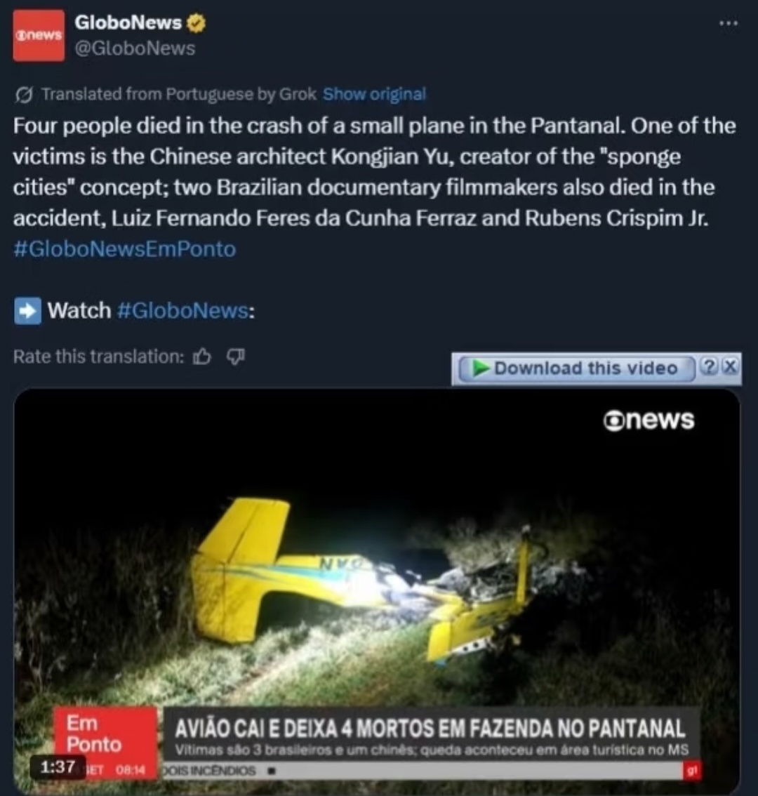
Task: Open the #GloboNewsEmPonto hashtag
Action: pos(124,249)
